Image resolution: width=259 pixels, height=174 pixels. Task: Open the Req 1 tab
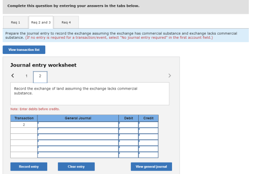point(16,22)
